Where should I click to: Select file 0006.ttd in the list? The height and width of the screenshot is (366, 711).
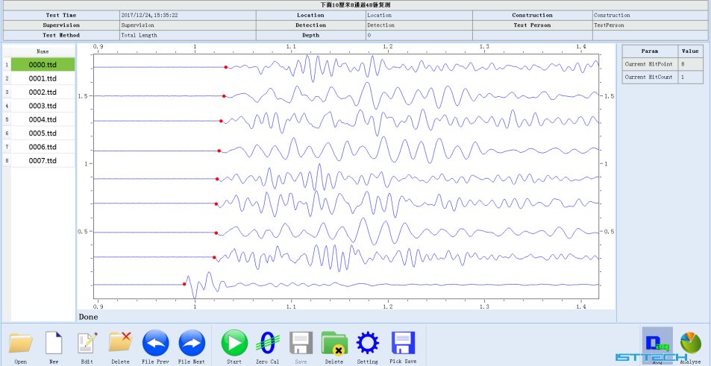[x=43, y=147]
